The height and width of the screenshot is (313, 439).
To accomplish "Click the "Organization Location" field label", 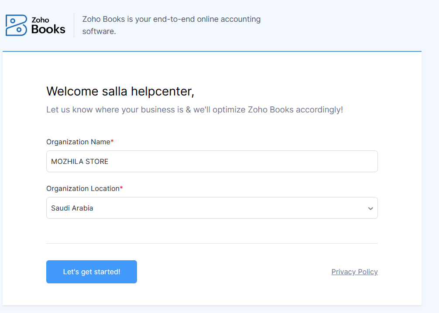I will pos(82,189).
